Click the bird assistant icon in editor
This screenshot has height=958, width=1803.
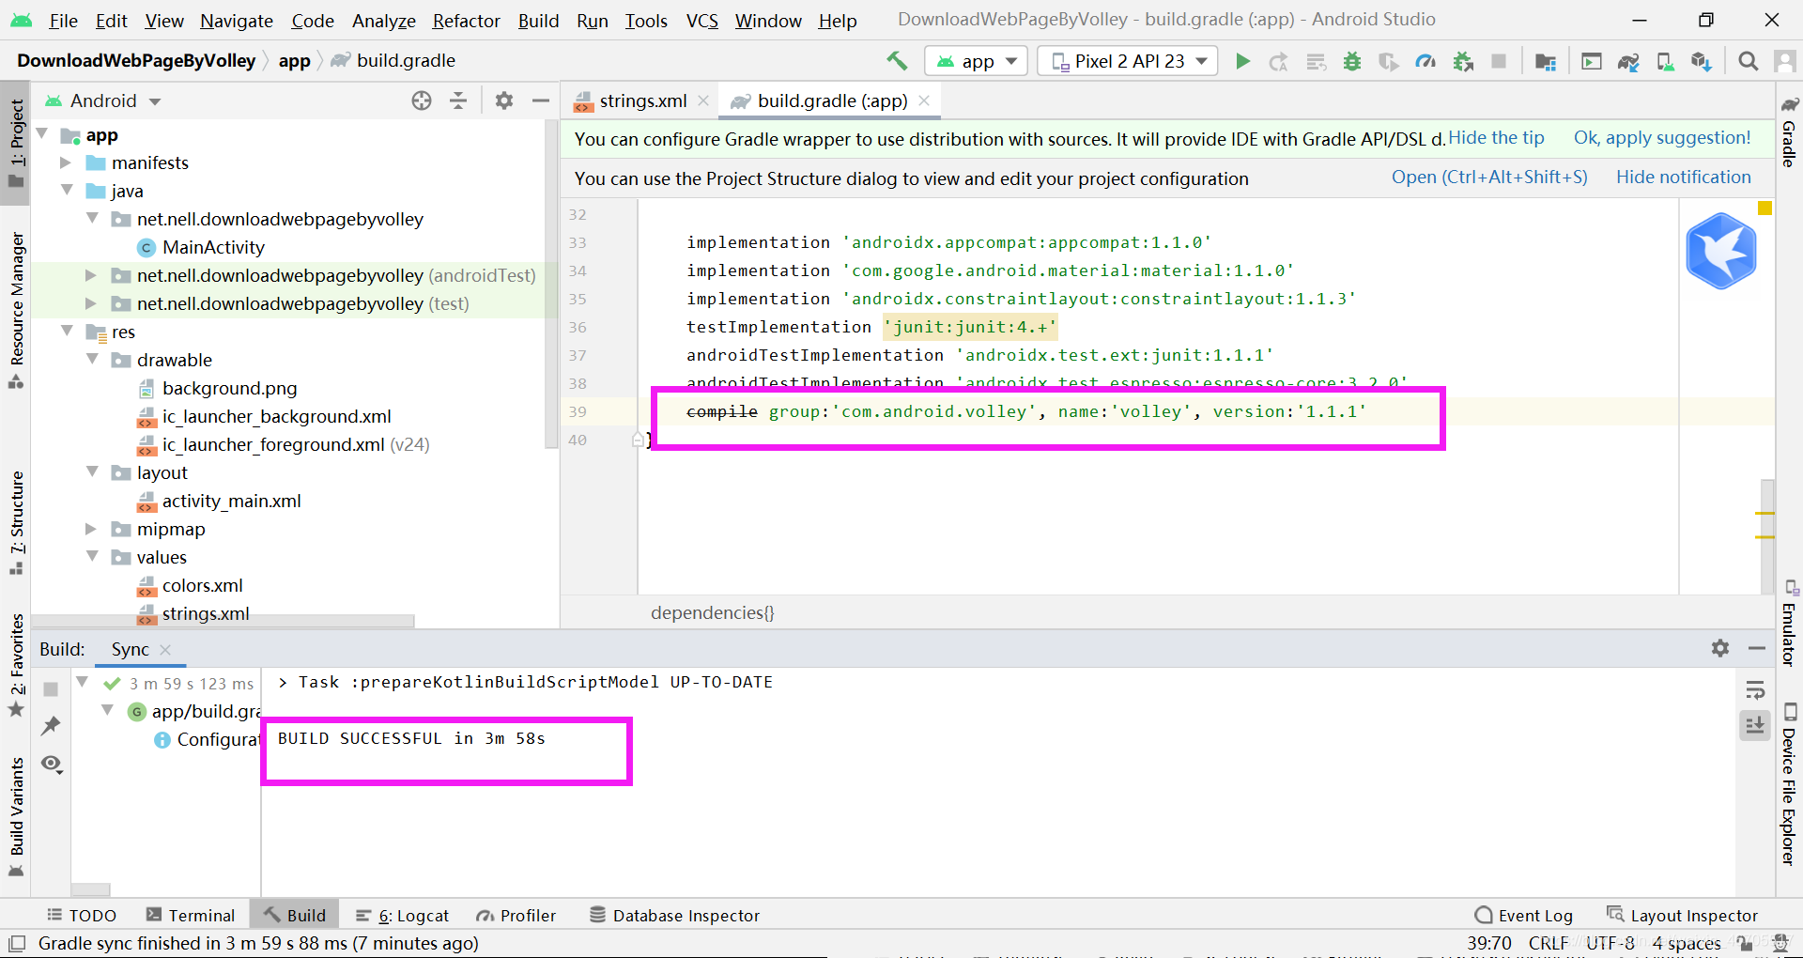pos(1720,251)
